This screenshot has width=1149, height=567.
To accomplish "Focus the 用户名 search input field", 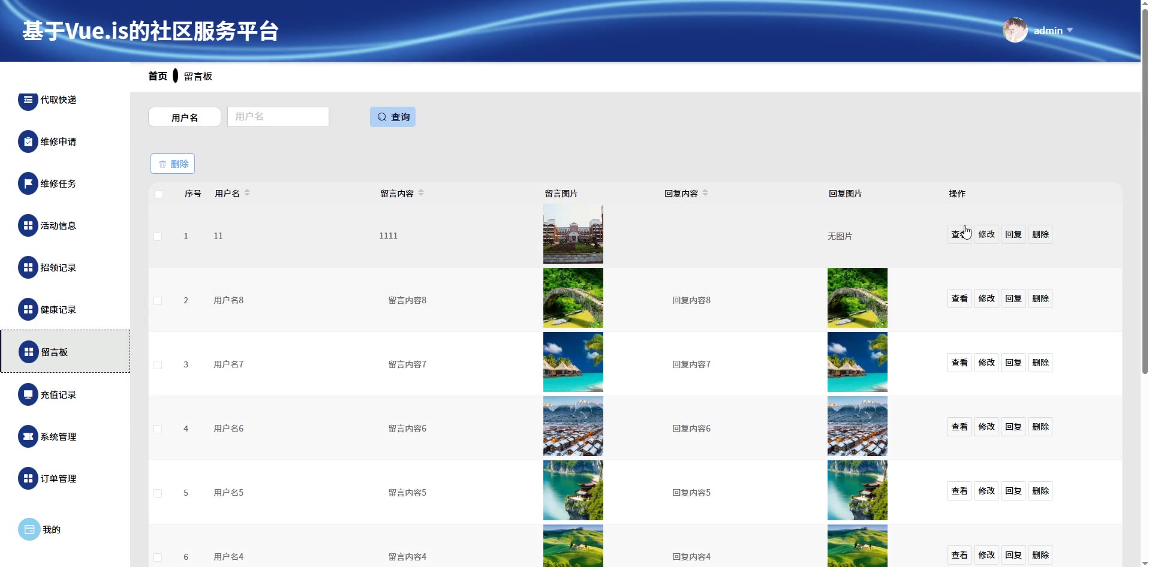I will point(278,117).
